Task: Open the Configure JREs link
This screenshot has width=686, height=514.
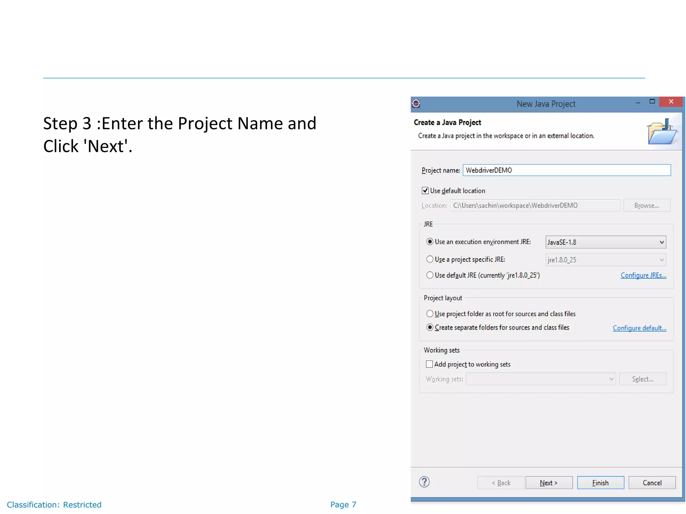Action: pos(643,275)
